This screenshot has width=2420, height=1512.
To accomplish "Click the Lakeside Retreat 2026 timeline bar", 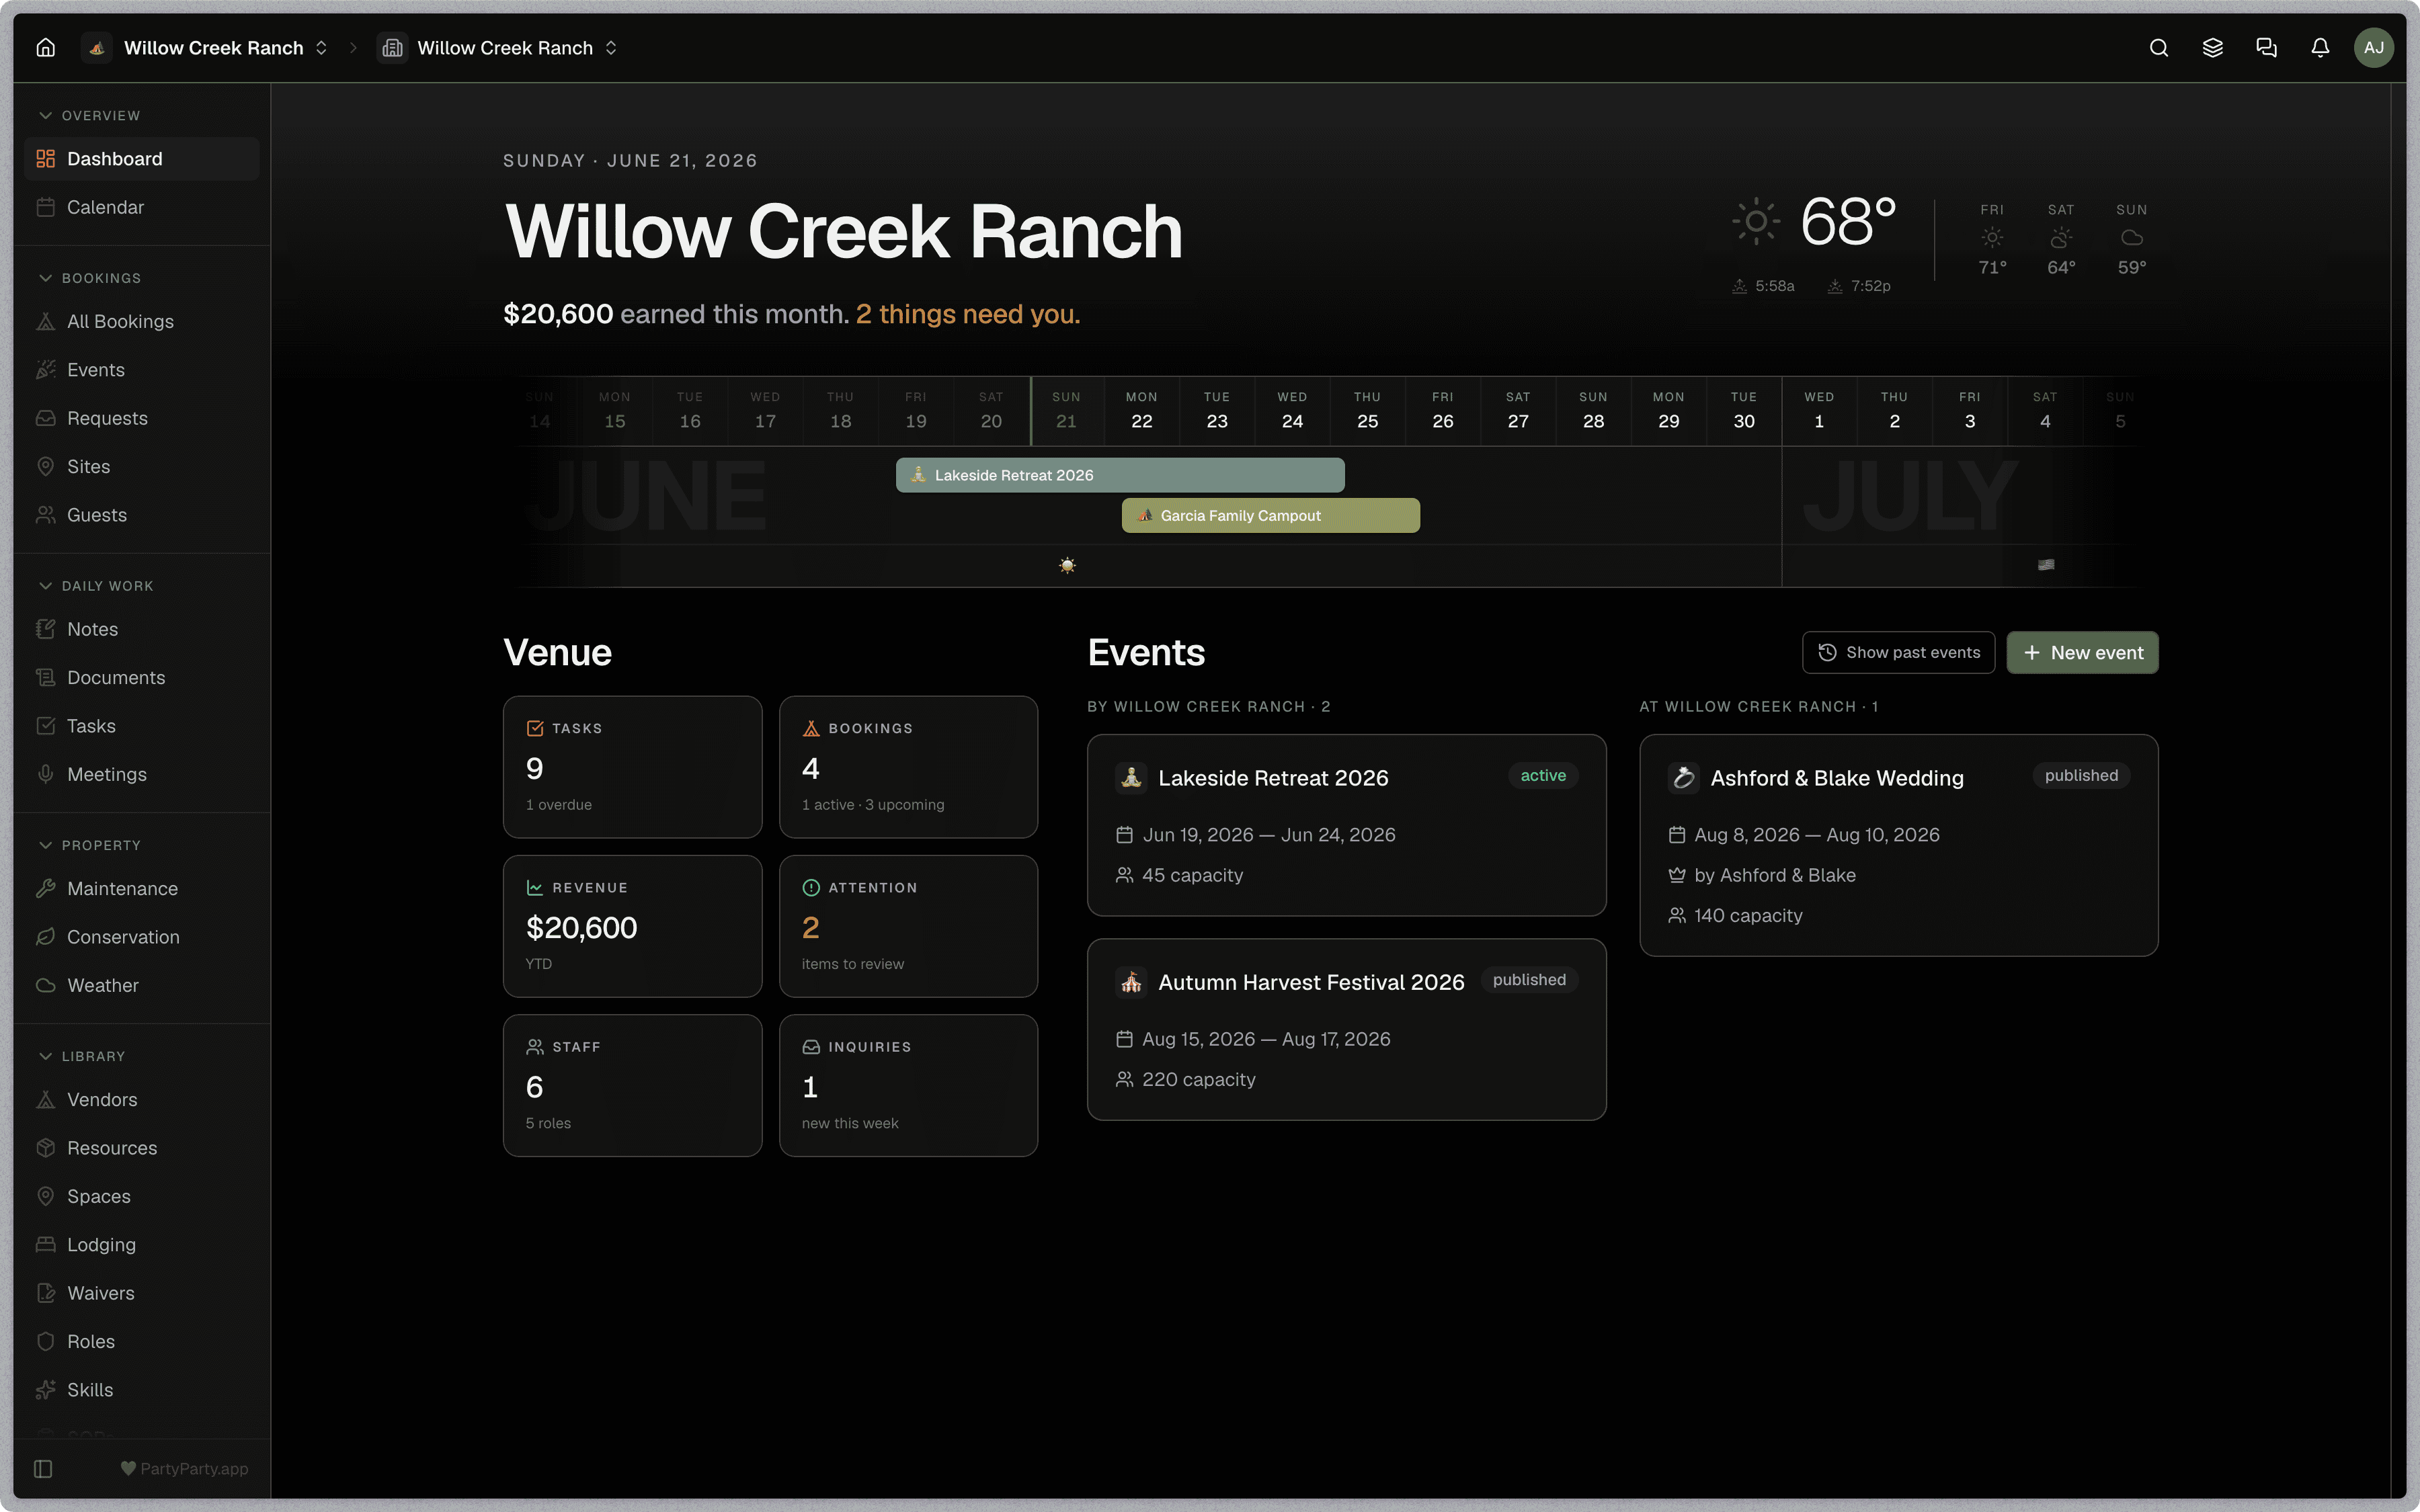I will [1120, 475].
